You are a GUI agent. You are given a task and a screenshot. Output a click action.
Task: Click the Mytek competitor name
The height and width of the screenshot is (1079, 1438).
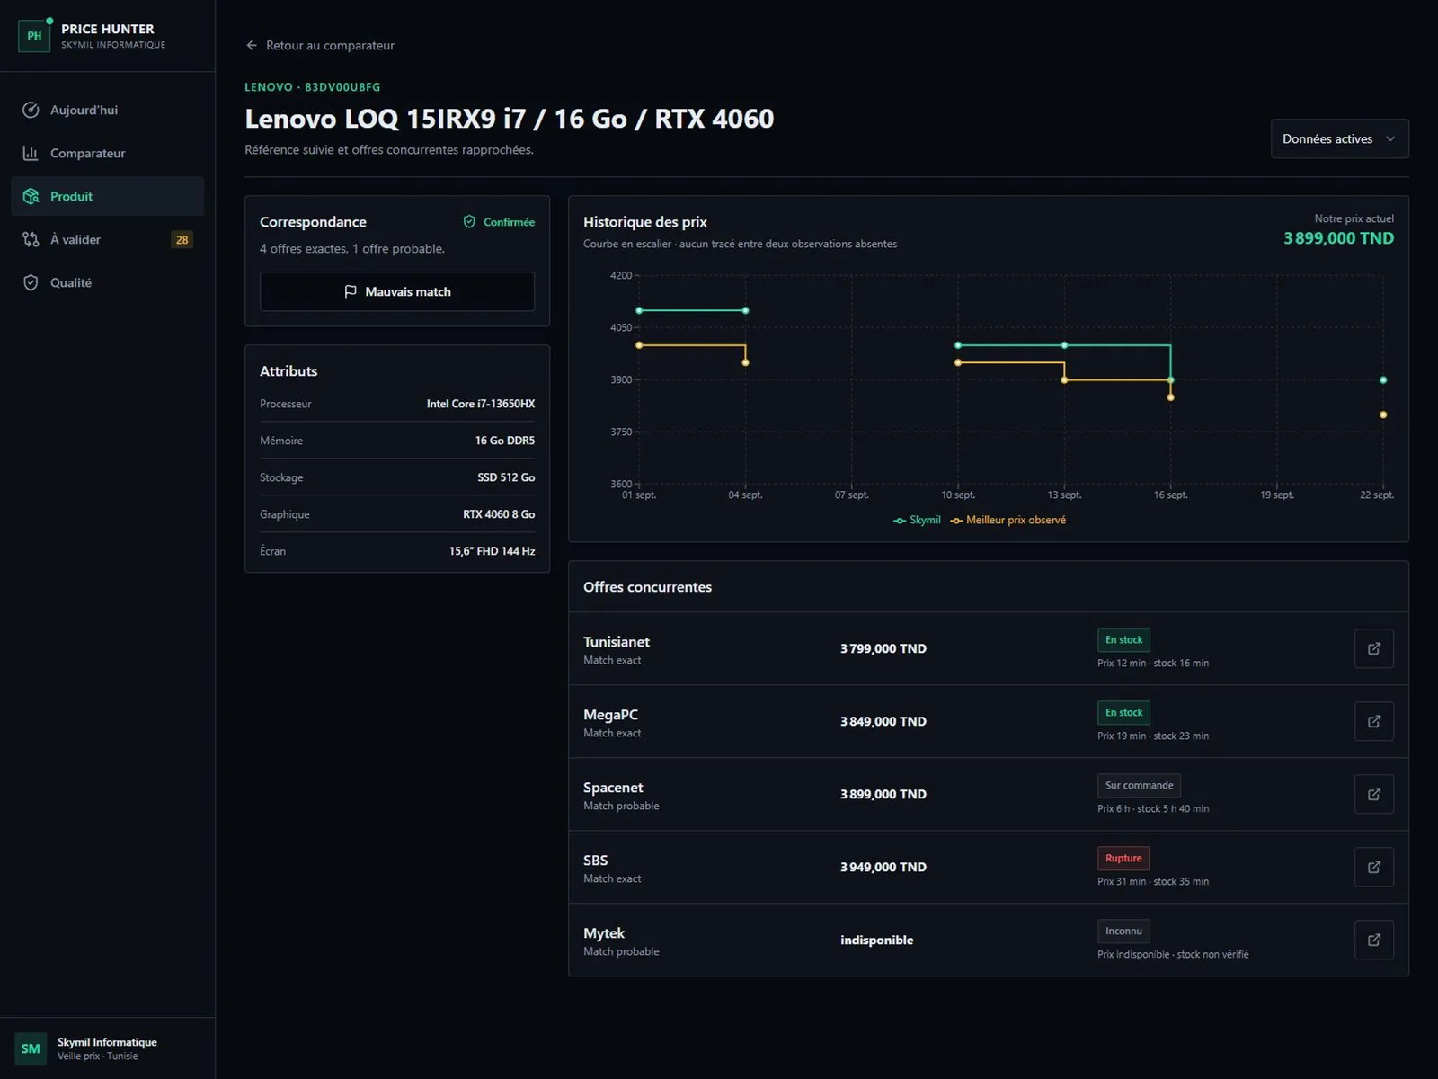[604, 932]
